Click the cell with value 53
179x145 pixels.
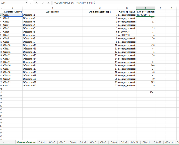pos(146,22)
